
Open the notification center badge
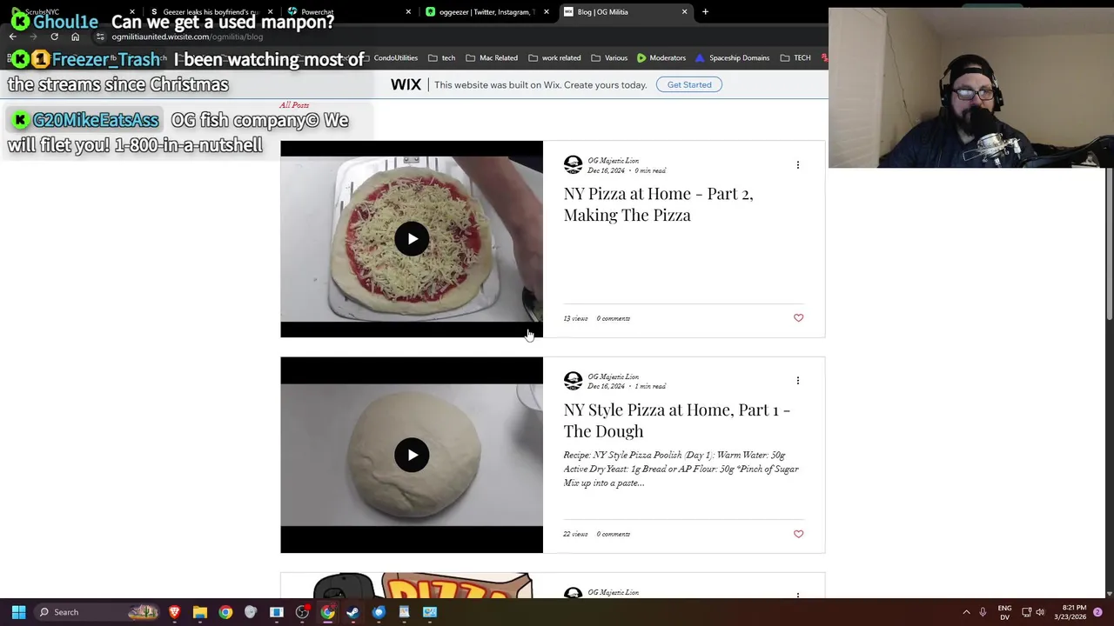1098,612
